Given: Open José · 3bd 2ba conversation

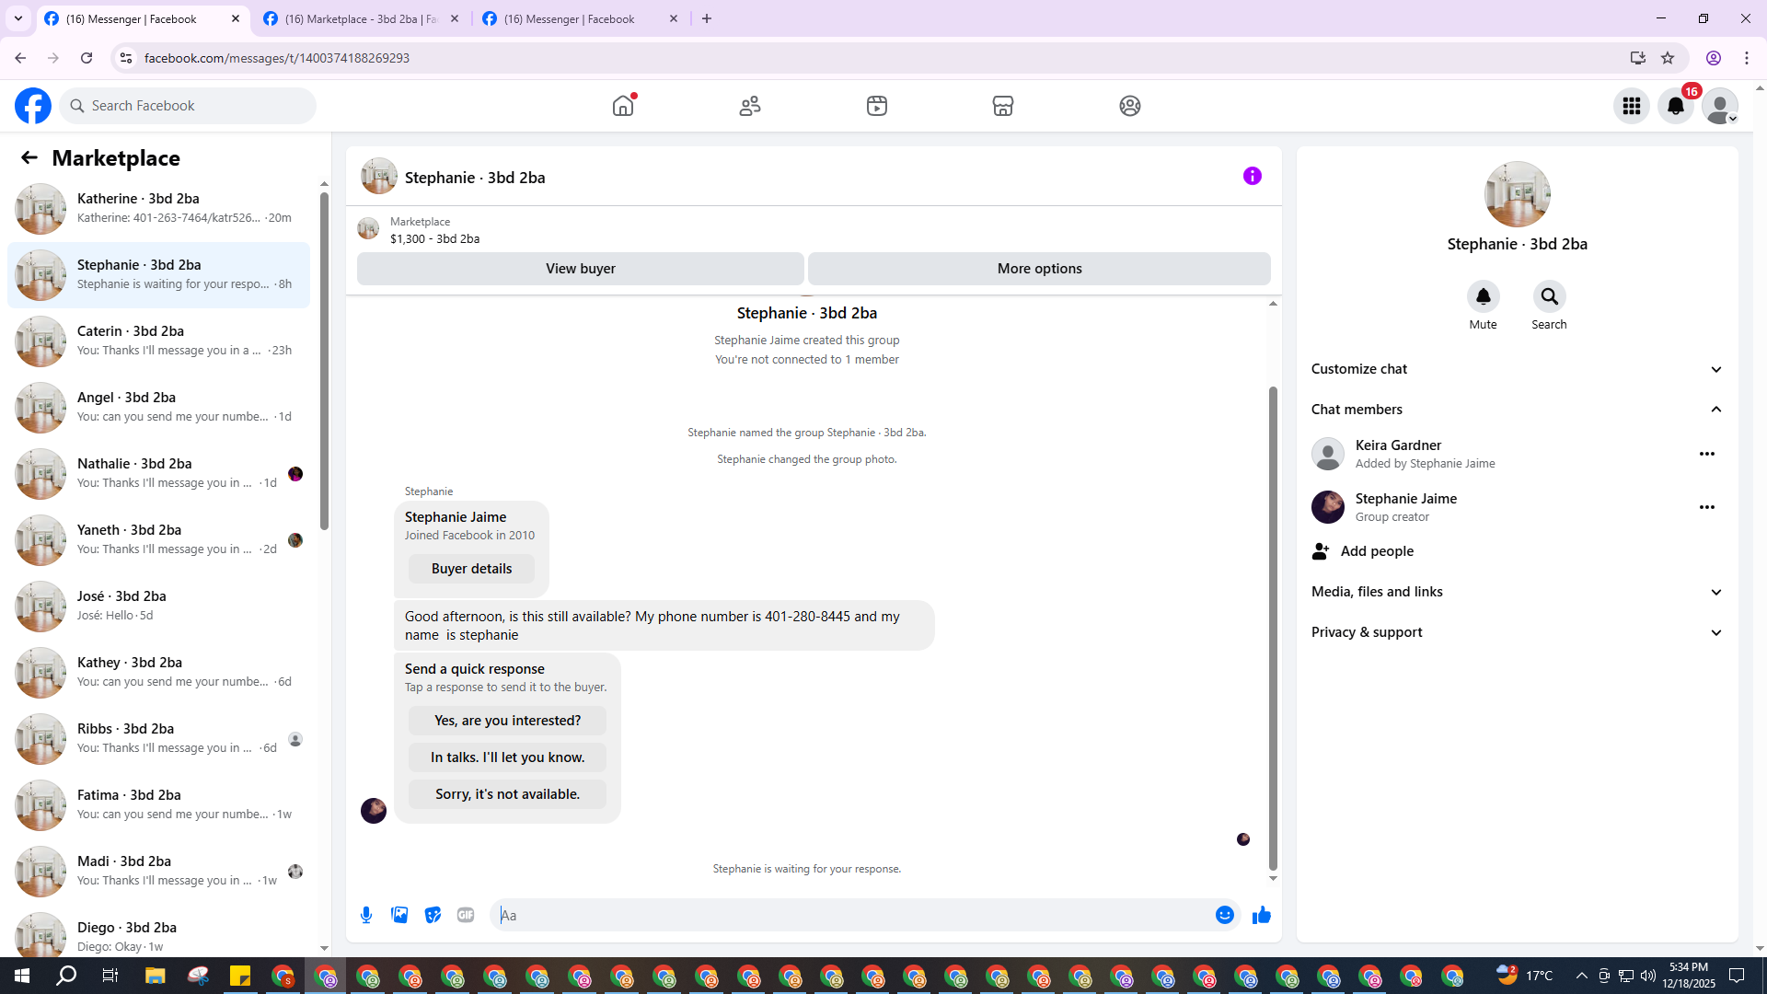Looking at the screenshot, I should pyautogui.click(x=158, y=607).
